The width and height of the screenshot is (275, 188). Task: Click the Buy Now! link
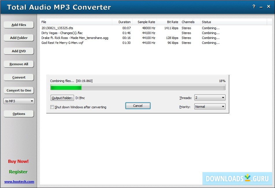click(18, 161)
